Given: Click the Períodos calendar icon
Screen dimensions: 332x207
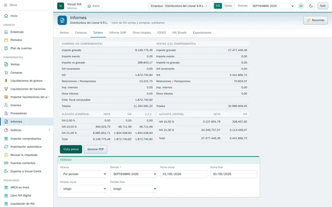Looking at the screenshot, I should pyautogui.click(x=6, y=40).
